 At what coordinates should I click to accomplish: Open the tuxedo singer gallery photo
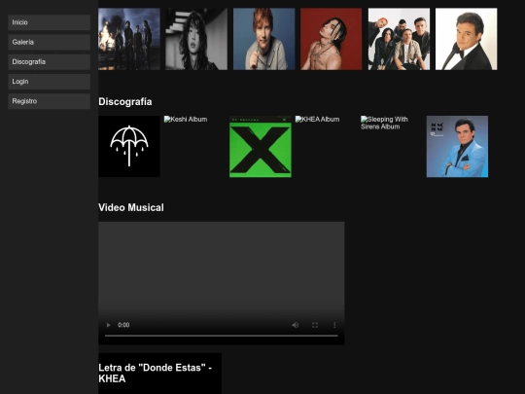coord(466,39)
